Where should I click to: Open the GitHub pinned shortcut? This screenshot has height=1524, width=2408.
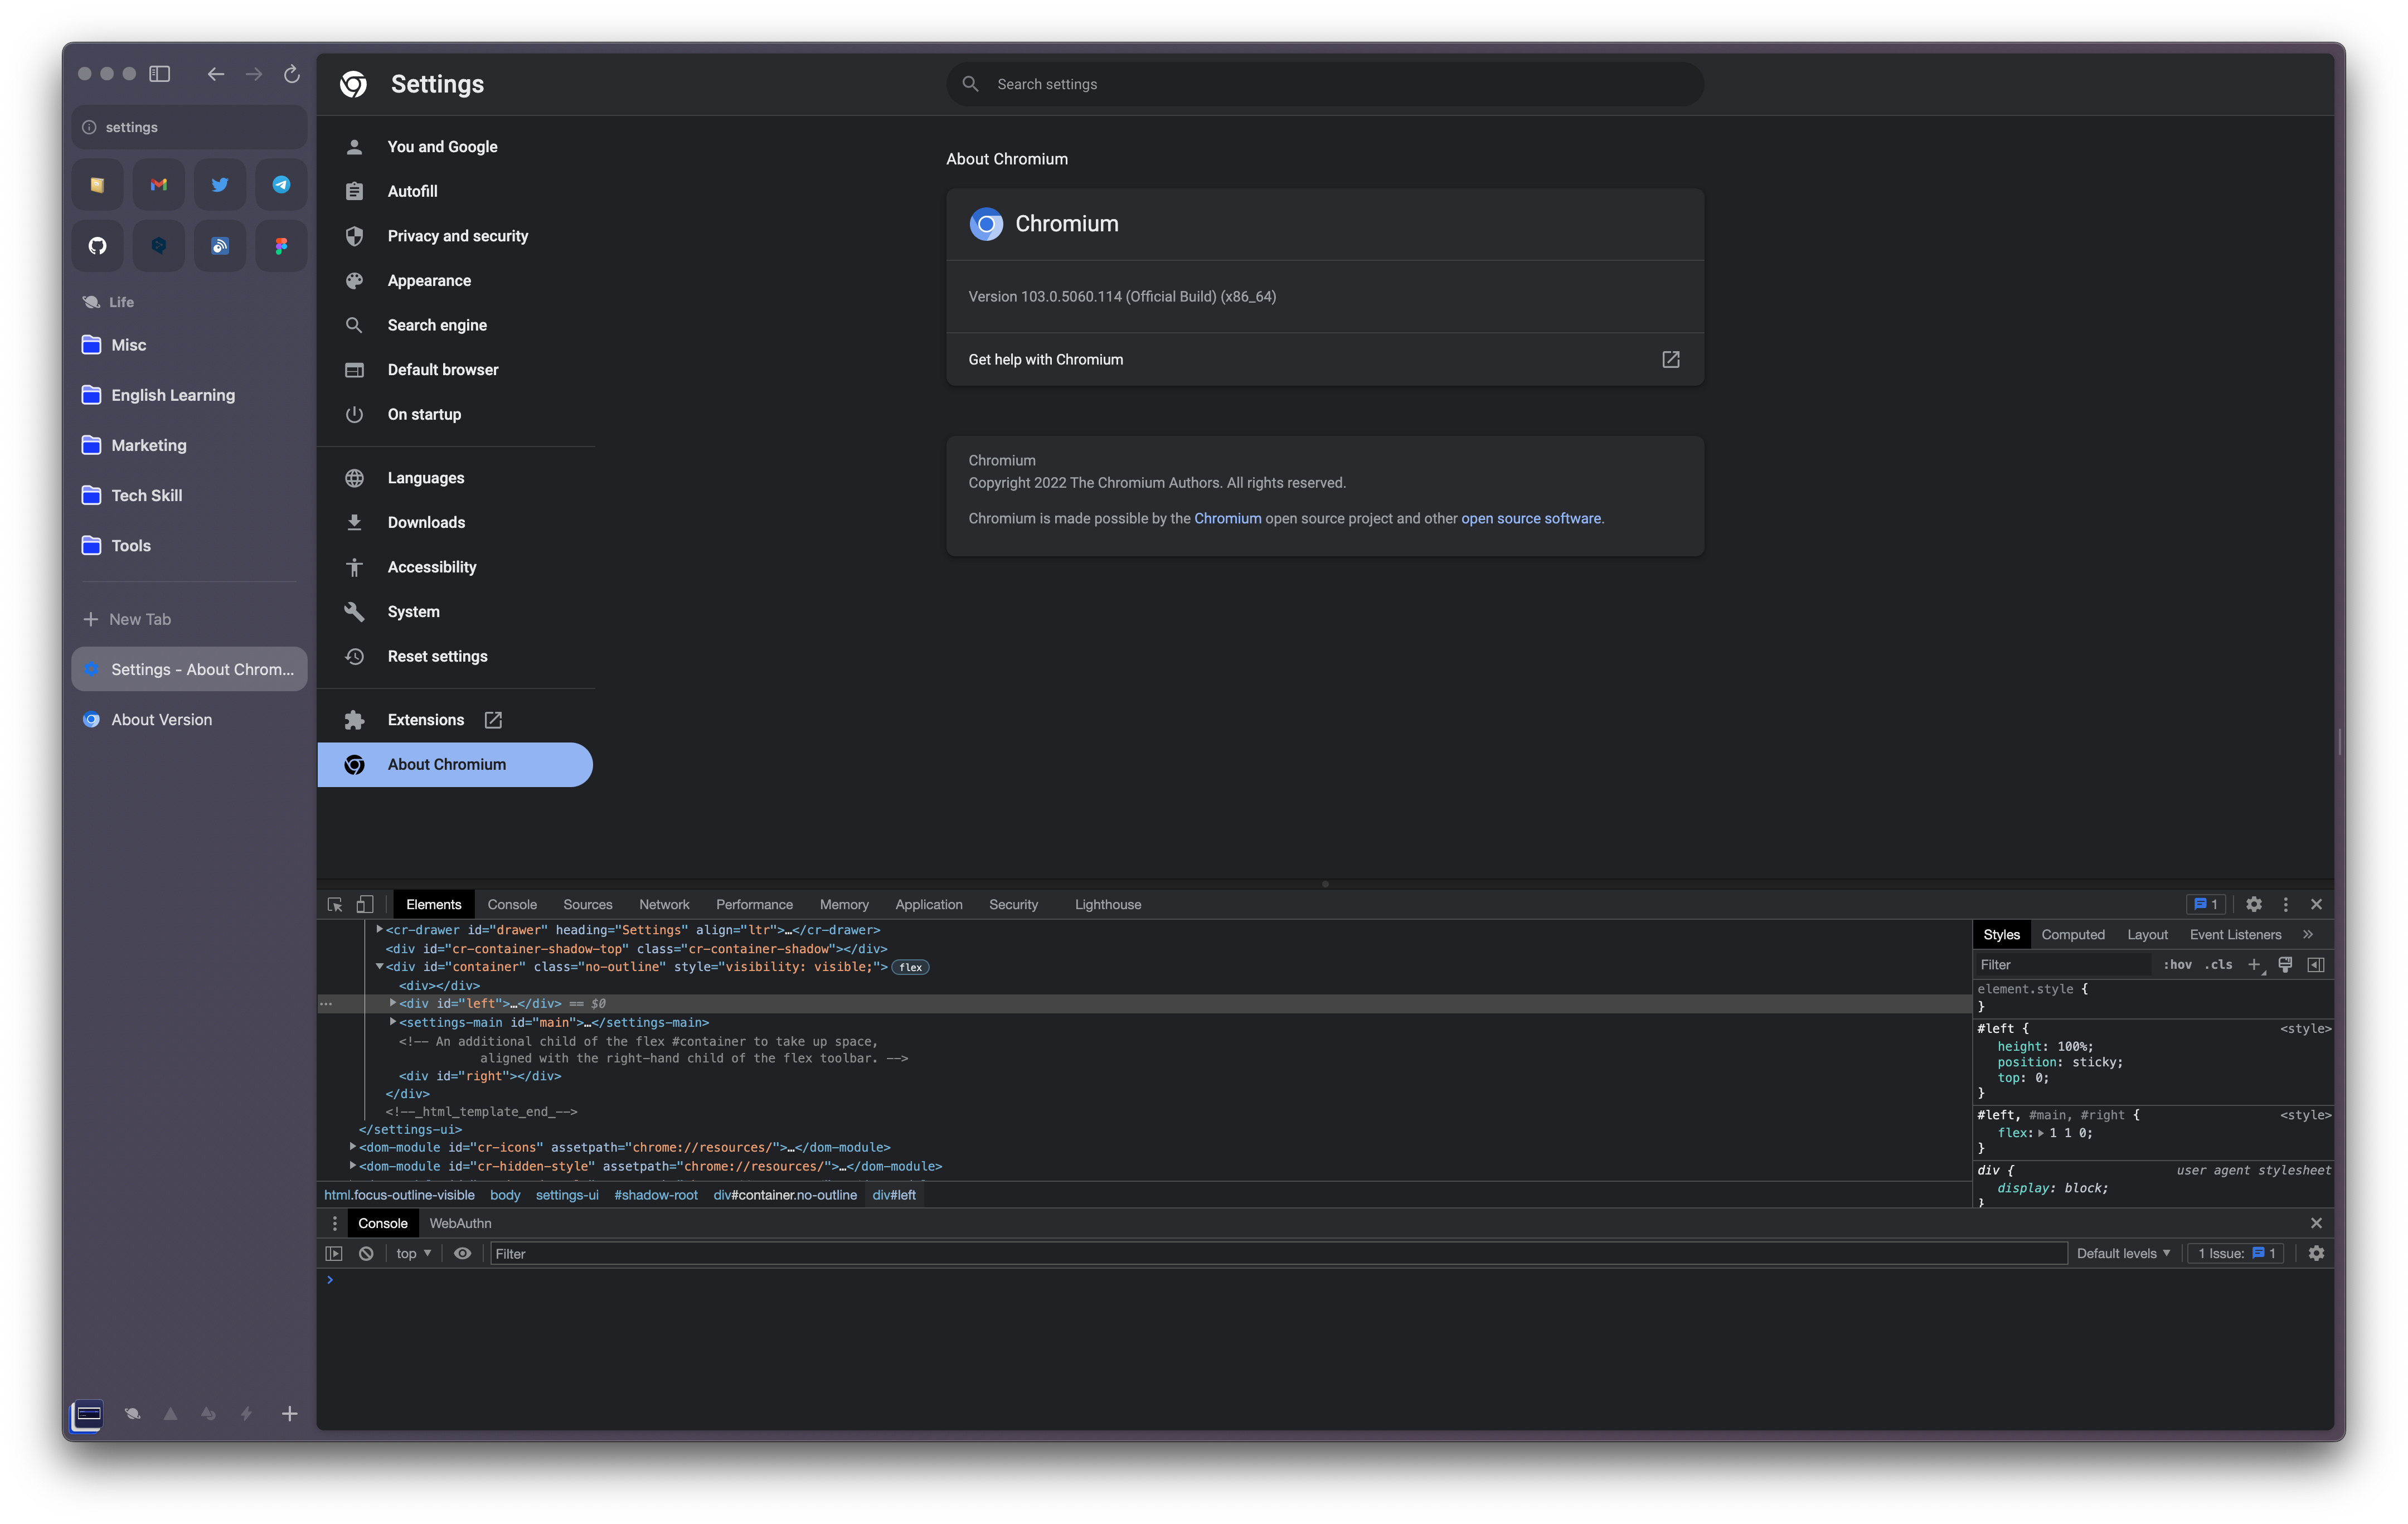click(x=97, y=245)
